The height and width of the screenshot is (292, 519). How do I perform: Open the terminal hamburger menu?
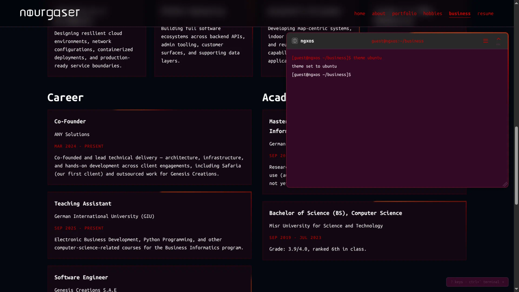486,41
